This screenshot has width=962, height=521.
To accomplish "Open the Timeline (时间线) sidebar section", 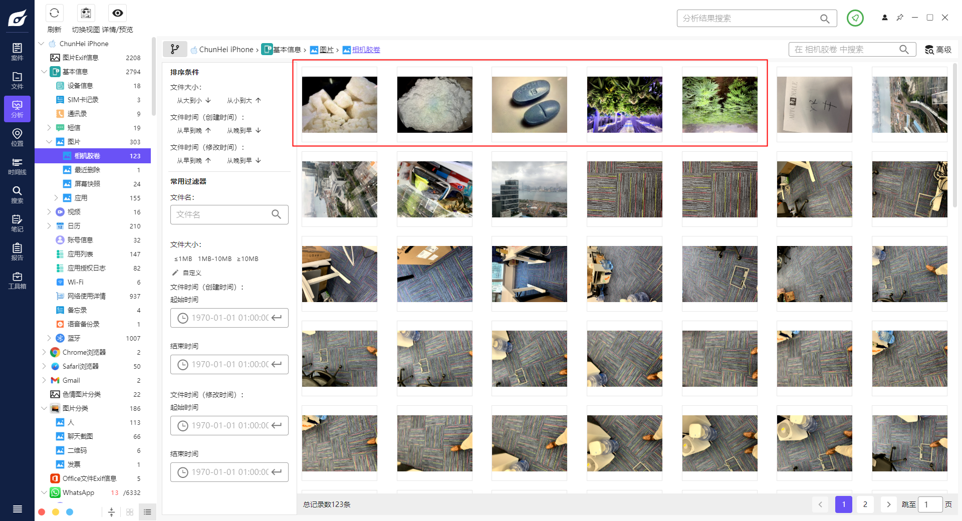I will pos(17,166).
